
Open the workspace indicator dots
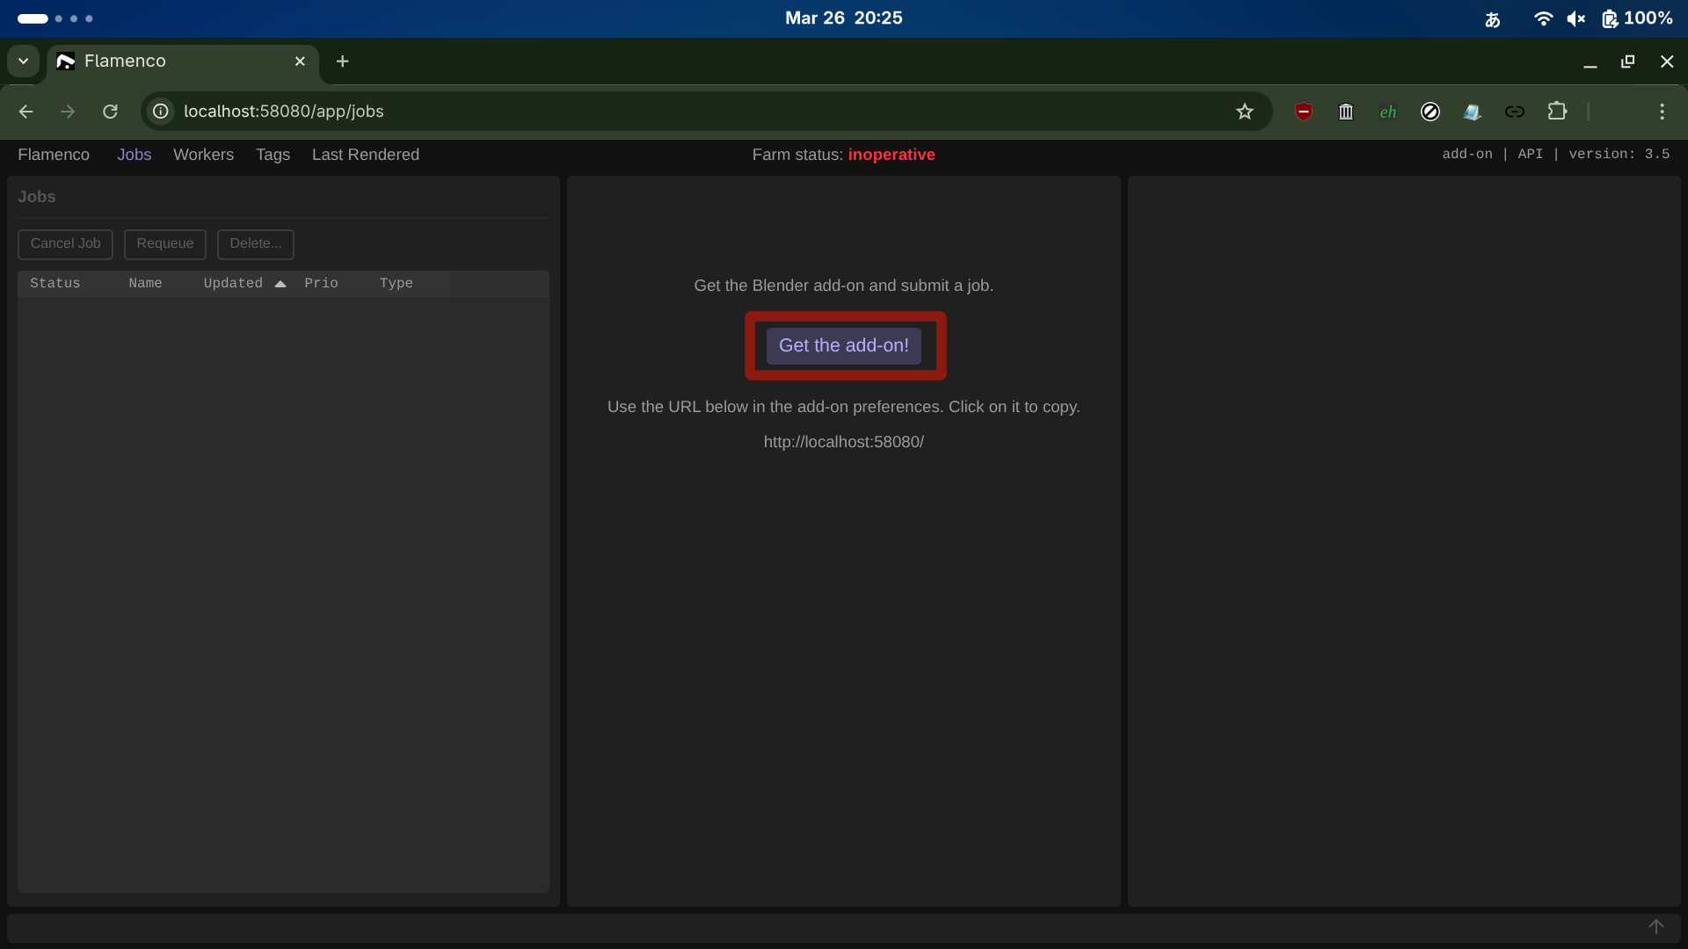55,18
